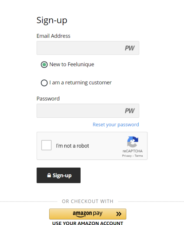
Task: Choose the I am a returning customer option
Action: [x=44, y=83]
